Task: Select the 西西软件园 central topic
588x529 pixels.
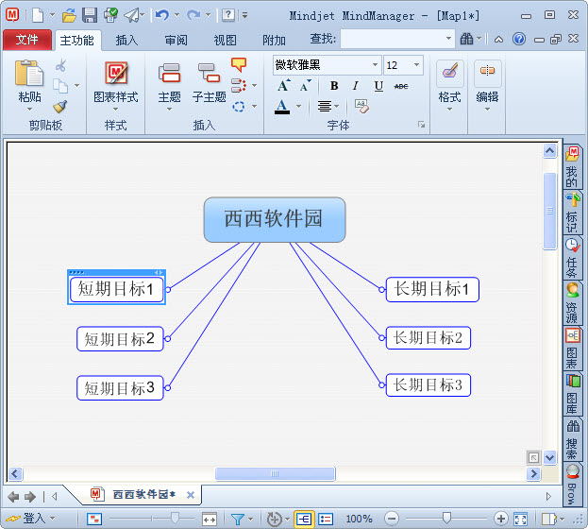Action: (275, 220)
